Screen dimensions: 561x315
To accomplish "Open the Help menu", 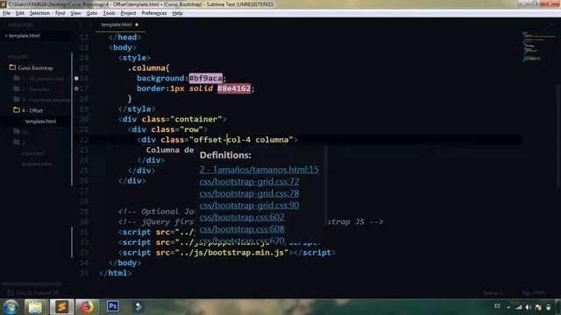I will [177, 13].
